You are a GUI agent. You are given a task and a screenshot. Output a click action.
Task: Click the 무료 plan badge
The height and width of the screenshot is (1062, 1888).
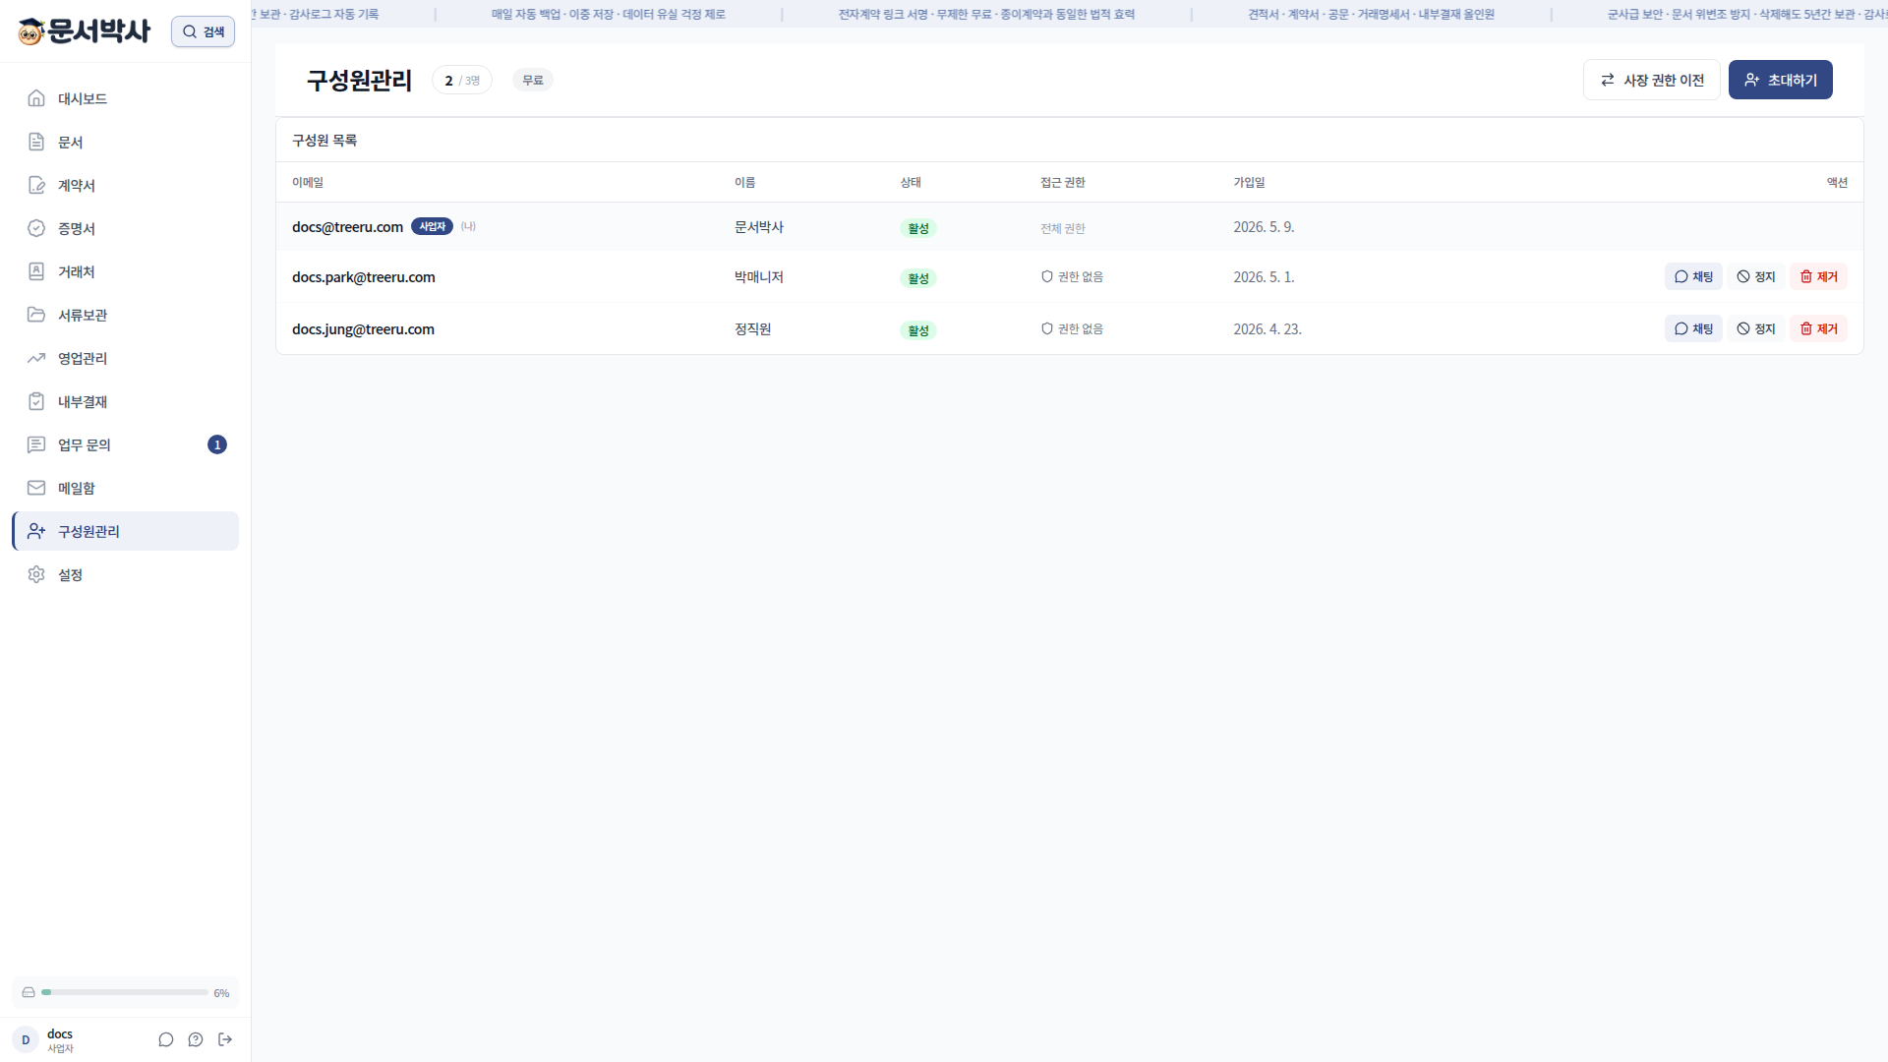532,81
